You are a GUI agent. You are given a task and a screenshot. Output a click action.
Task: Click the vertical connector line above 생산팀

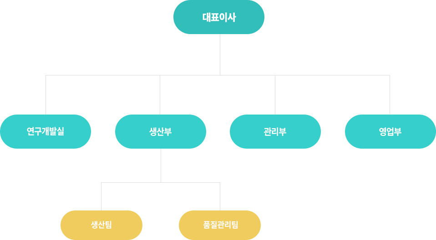point(101,196)
